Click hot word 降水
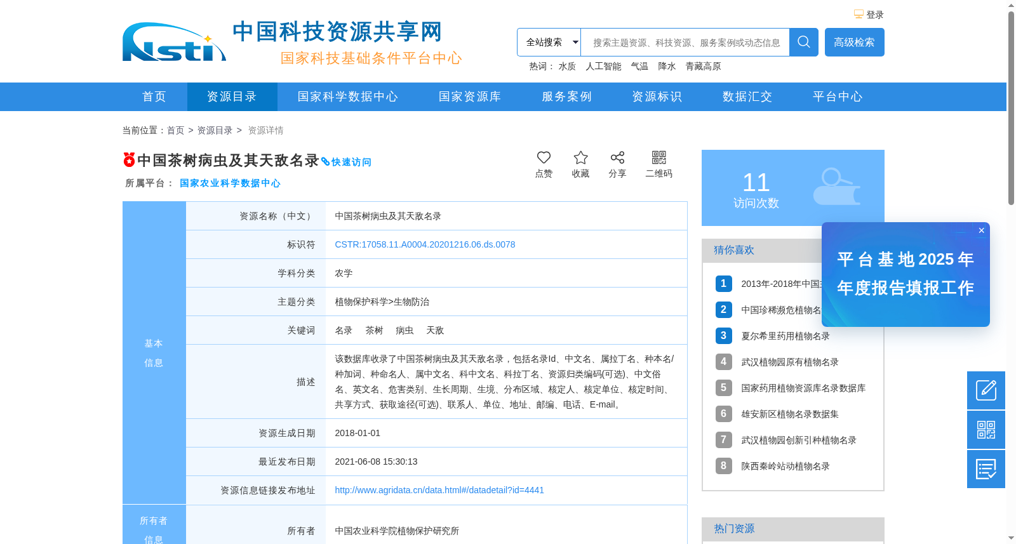 pyautogui.click(x=667, y=66)
